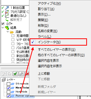91x99 pixels.
Task: Check the 射出位置 result checkbox
Action: [x=13, y=56]
